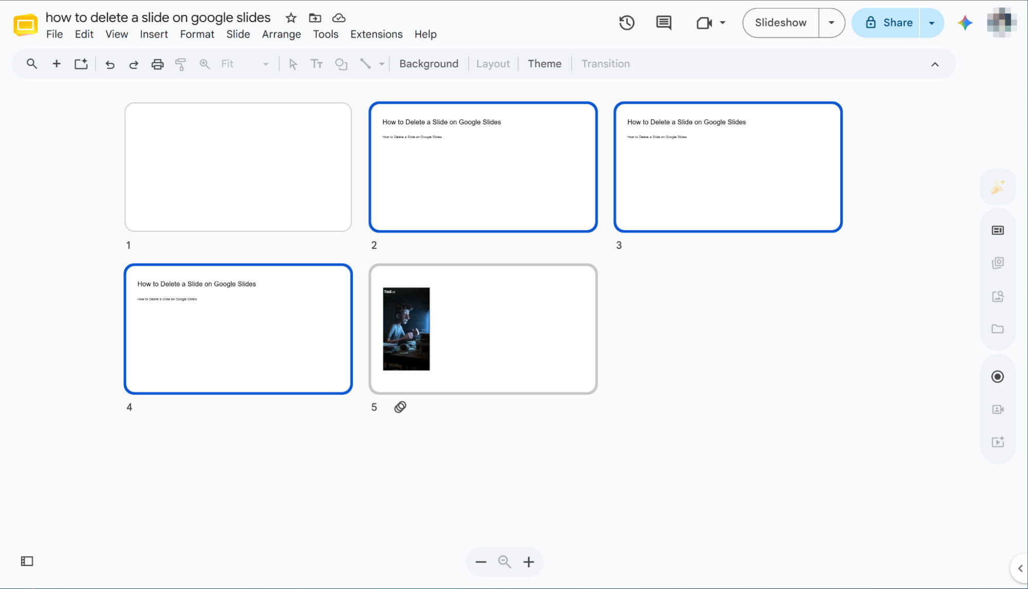Open version history clock icon

626,23
